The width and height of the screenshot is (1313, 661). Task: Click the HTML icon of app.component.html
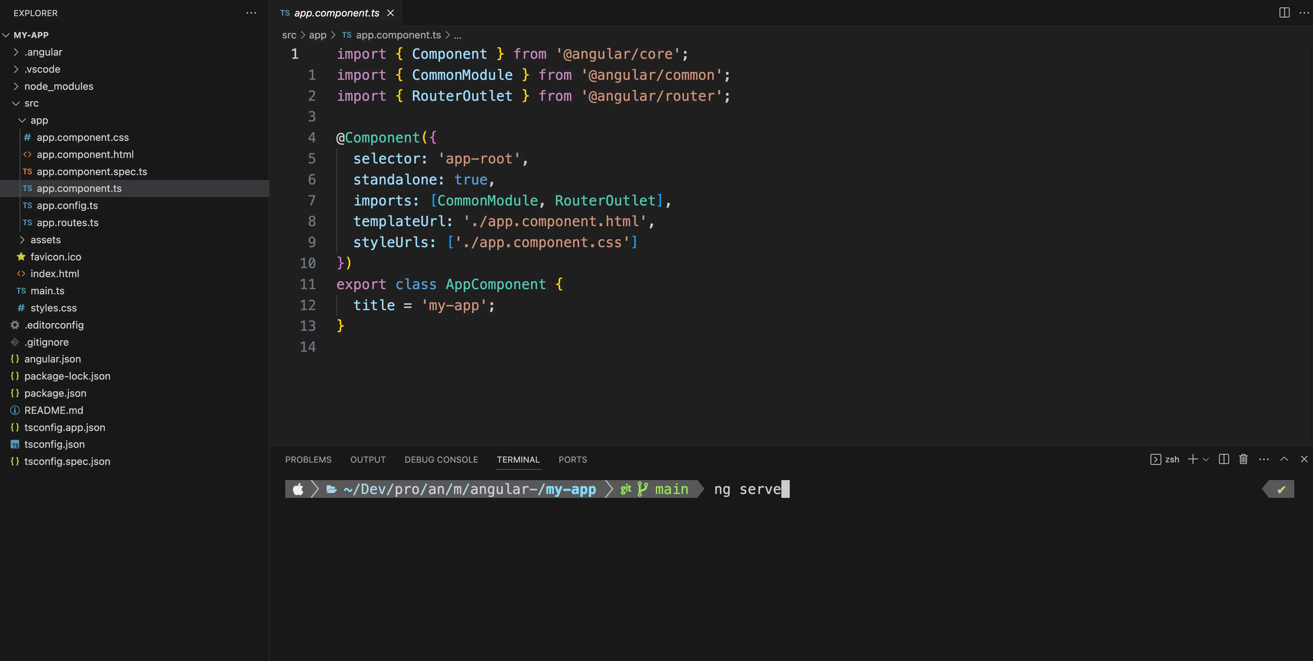pos(27,154)
